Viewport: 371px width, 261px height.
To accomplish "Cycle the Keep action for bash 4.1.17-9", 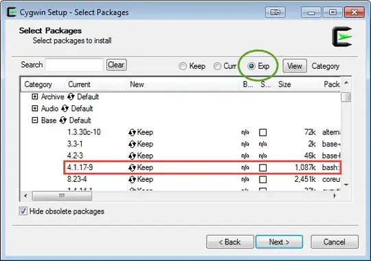I will click(x=132, y=167).
